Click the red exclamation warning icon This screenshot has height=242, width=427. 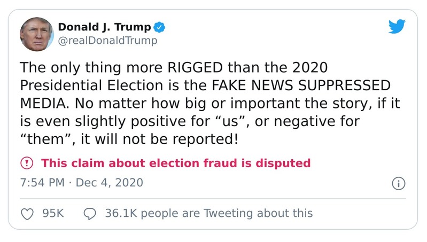pyautogui.click(x=27, y=163)
